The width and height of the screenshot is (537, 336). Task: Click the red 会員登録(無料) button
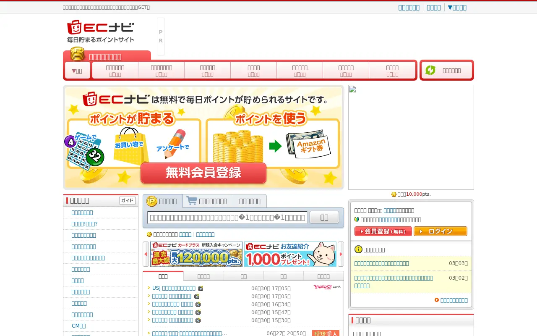tap(383, 231)
